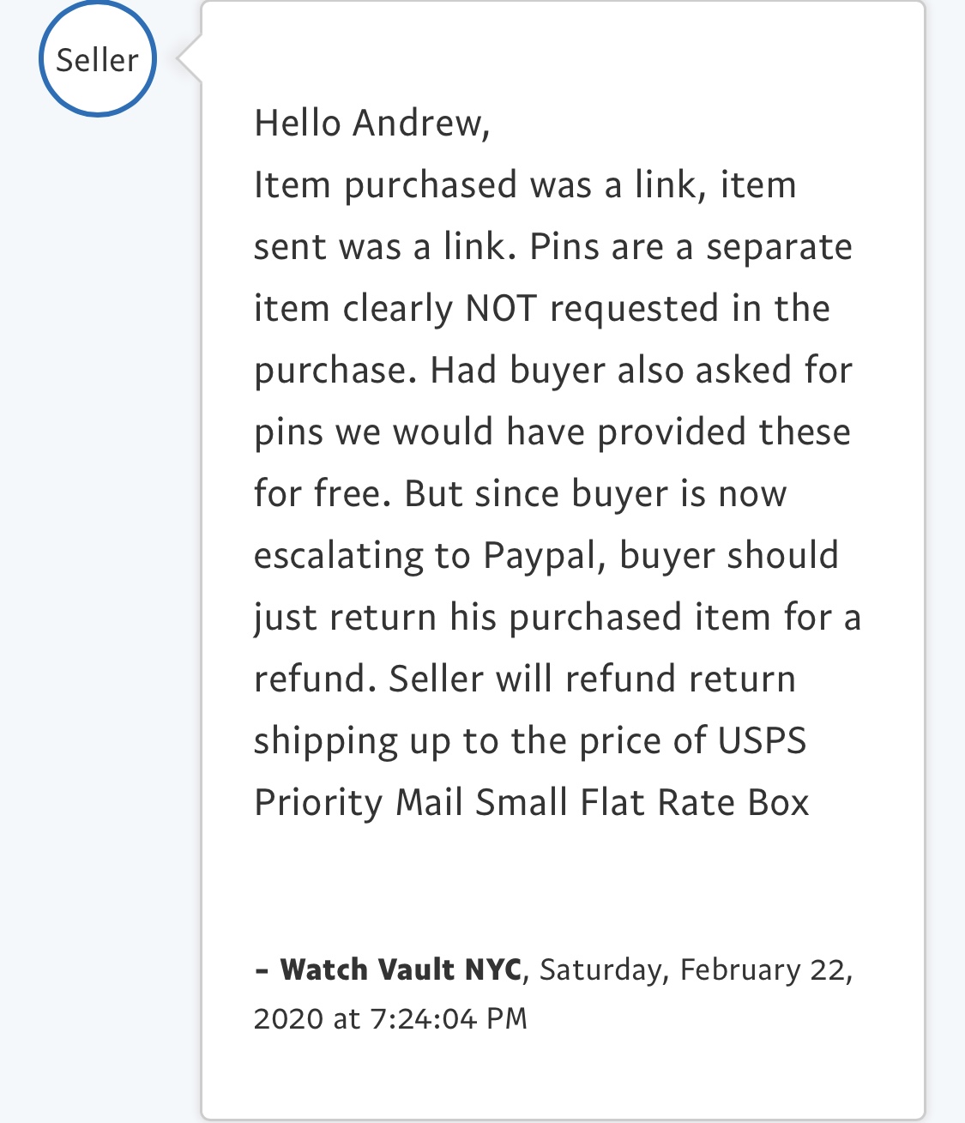The width and height of the screenshot is (965, 1123).
Task: Click the "Saturday, February 22," date text
Action: pyautogui.click(x=696, y=969)
